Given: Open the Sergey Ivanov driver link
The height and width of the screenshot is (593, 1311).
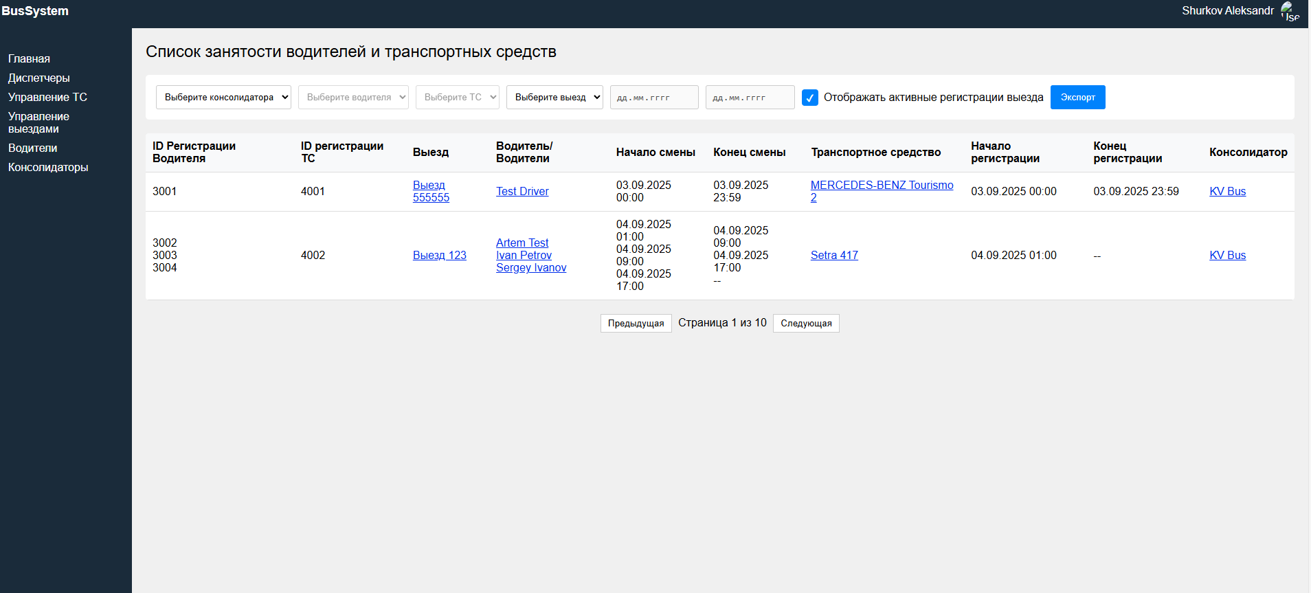Looking at the screenshot, I should pyautogui.click(x=531, y=268).
